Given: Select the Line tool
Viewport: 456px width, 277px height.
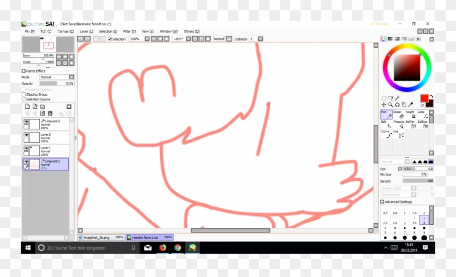Looking at the screenshot, I should [398, 134].
